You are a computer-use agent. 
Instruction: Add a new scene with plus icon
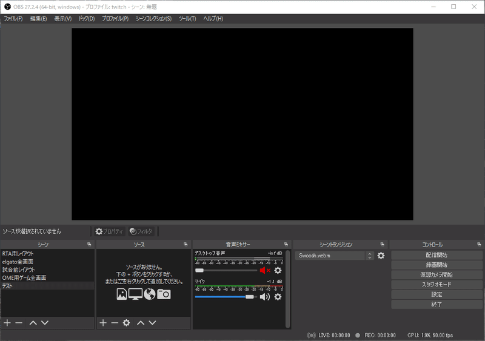[x=7, y=323]
